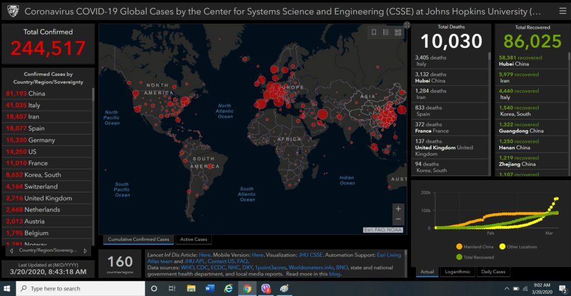
Task: Open Microsoft Word from the taskbar
Action: point(210,288)
